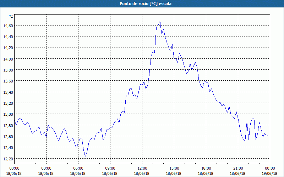
Task: Click the 12,60 y-axis value
Action: (8, 137)
